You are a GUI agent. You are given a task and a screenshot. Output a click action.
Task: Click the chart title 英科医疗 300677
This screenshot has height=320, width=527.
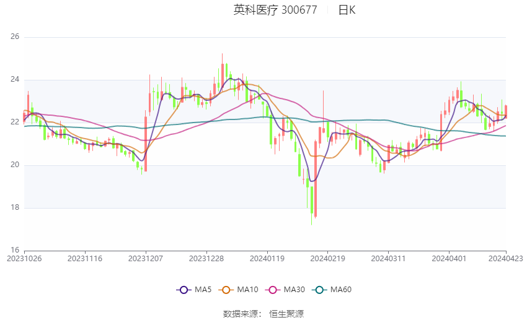pos(275,10)
